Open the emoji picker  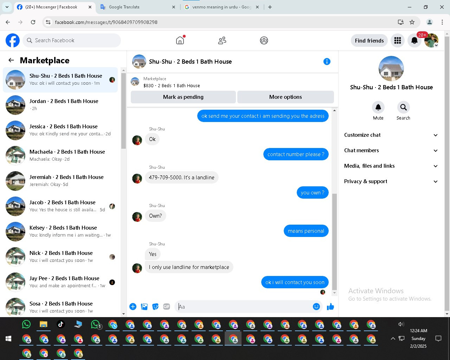[316, 307]
